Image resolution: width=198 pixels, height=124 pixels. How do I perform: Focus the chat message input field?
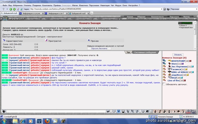pos(56,111)
